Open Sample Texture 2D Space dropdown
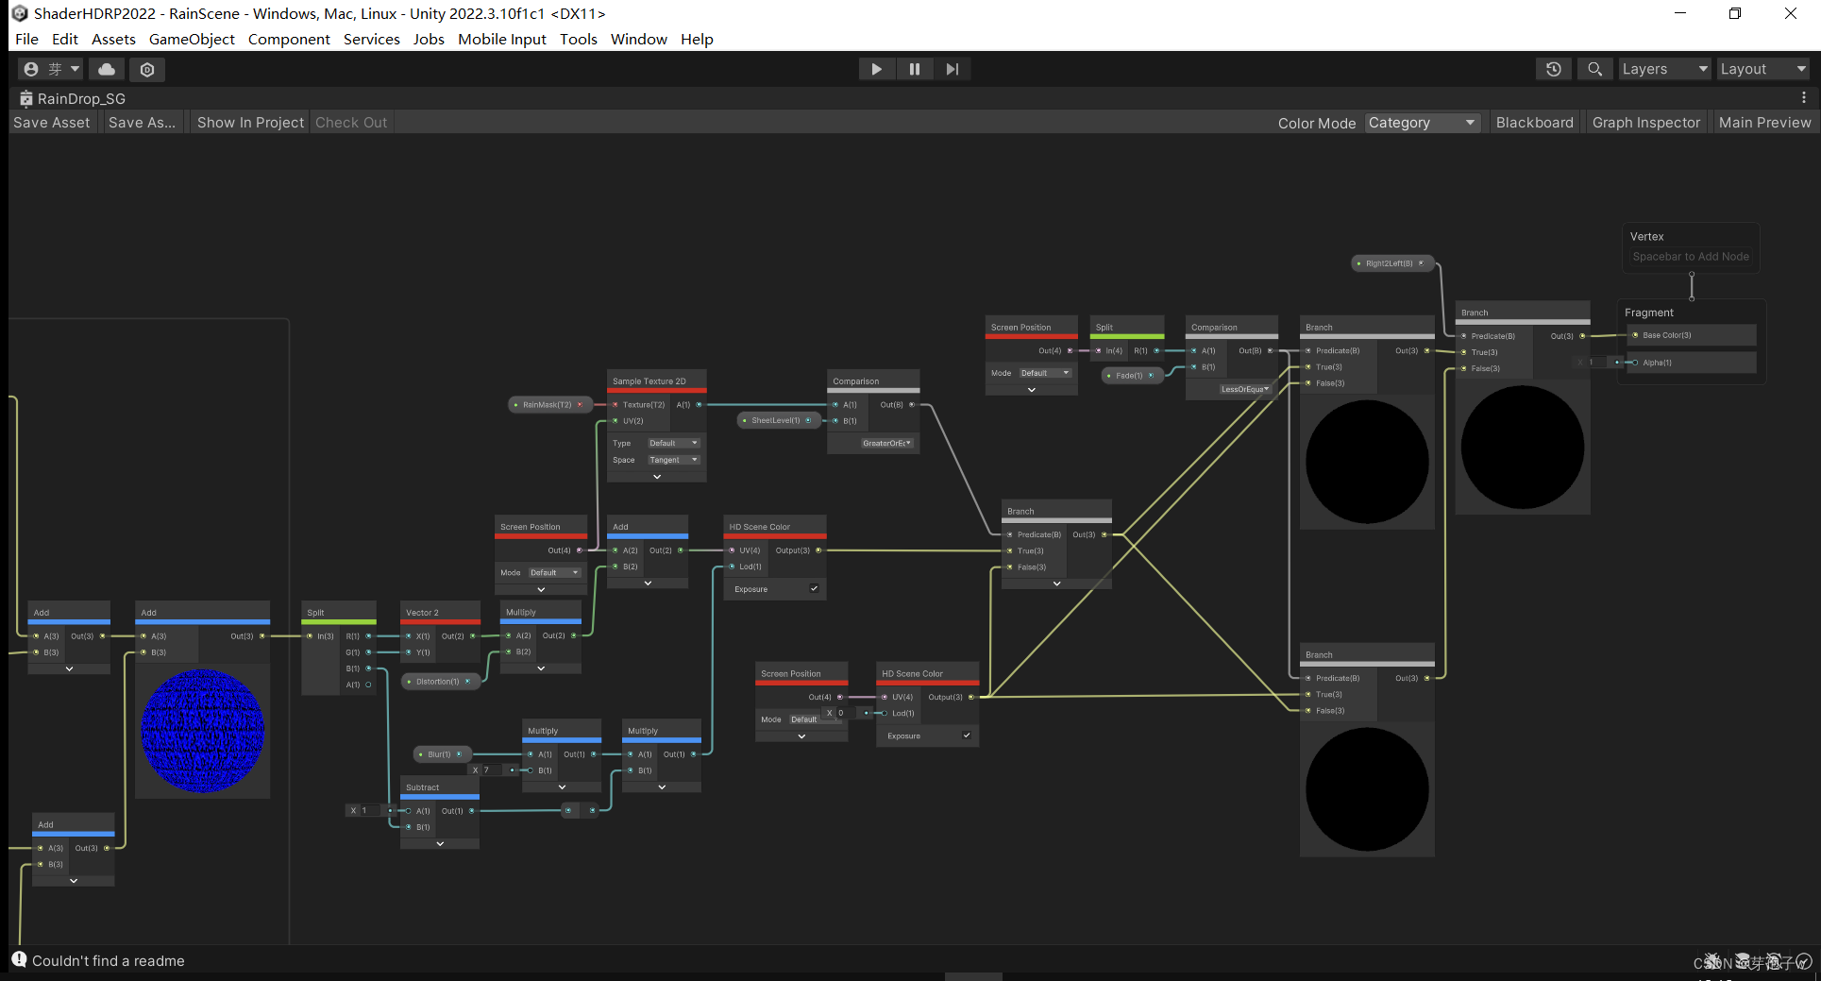 673,460
